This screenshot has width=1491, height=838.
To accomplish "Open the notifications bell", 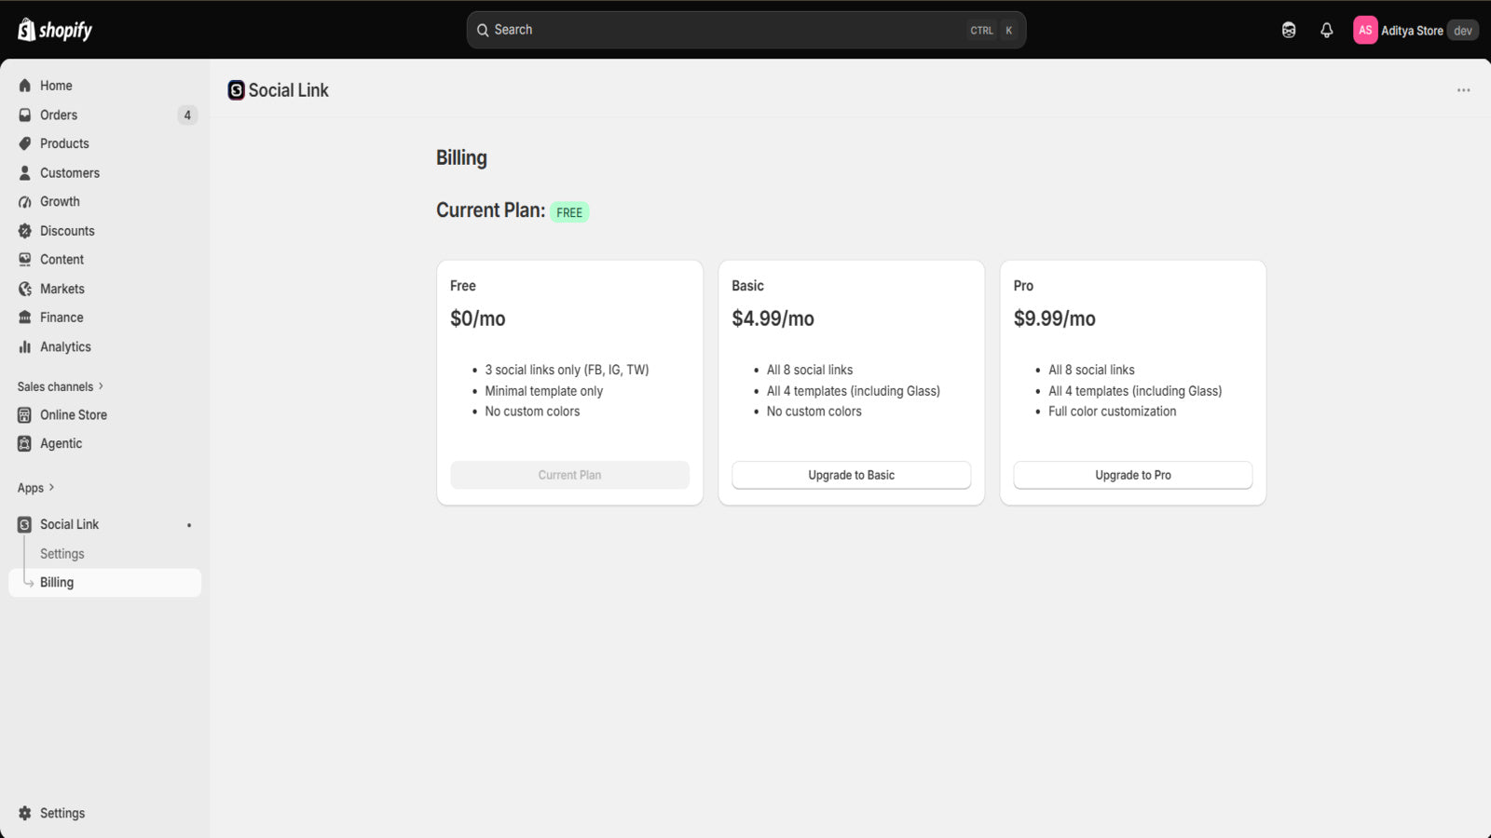I will [1327, 30].
